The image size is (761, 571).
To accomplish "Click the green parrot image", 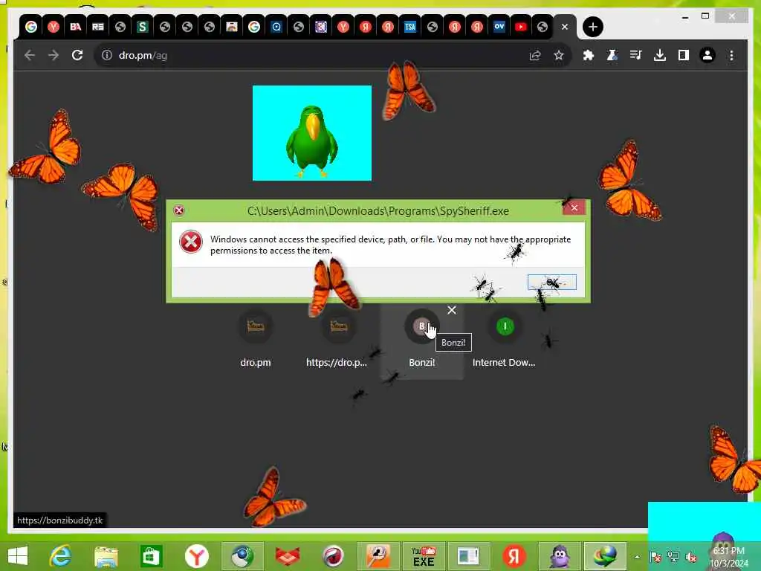I will 312,133.
